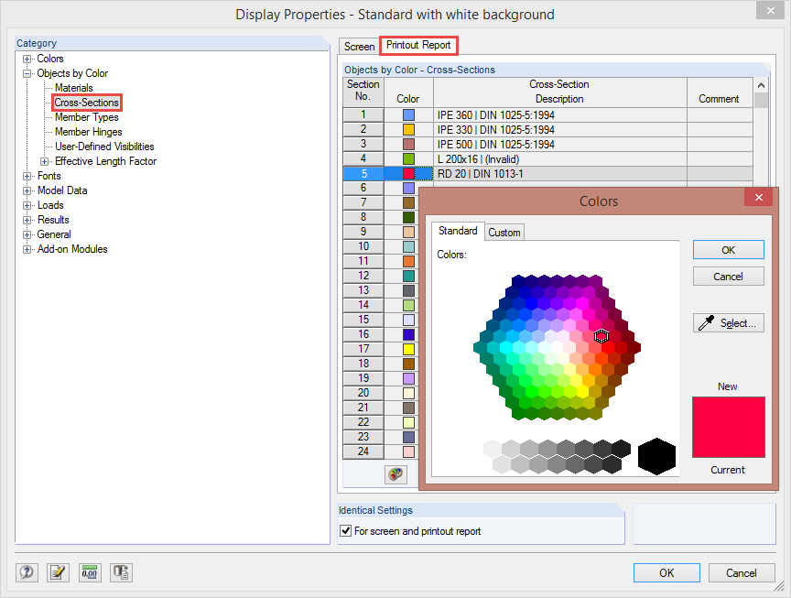Expand the Add-on Modules tree node
The width and height of the screenshot is (791, 598).
(x=27, y=249)
